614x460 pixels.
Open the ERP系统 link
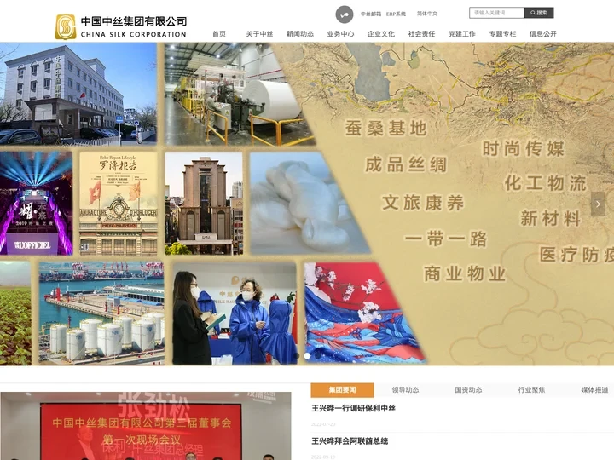click(x=396, y=14)
